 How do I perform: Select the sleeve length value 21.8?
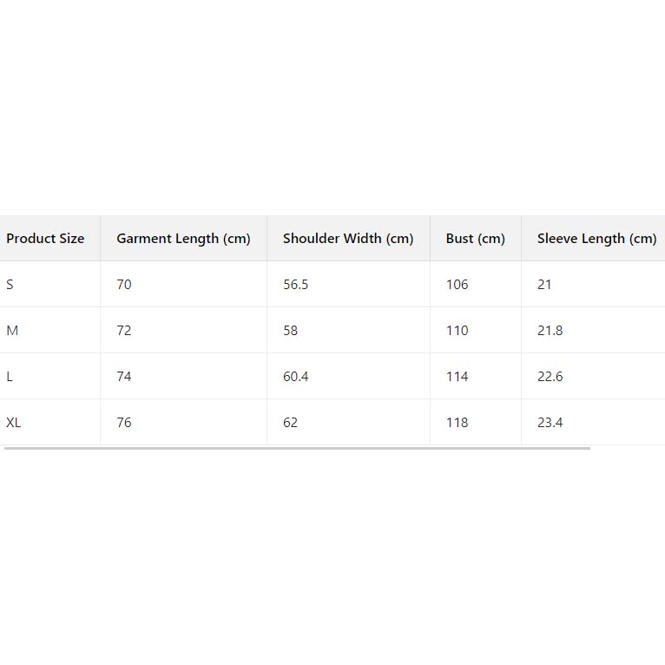[x=550, y=331]
